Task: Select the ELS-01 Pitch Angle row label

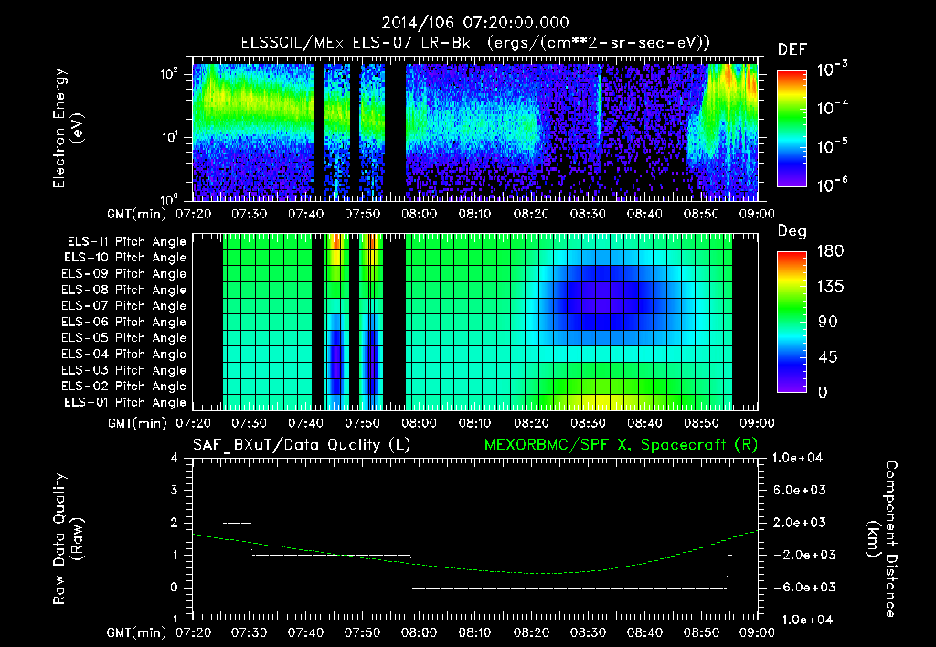Action: pyautogui.click(x=125, y=402)
